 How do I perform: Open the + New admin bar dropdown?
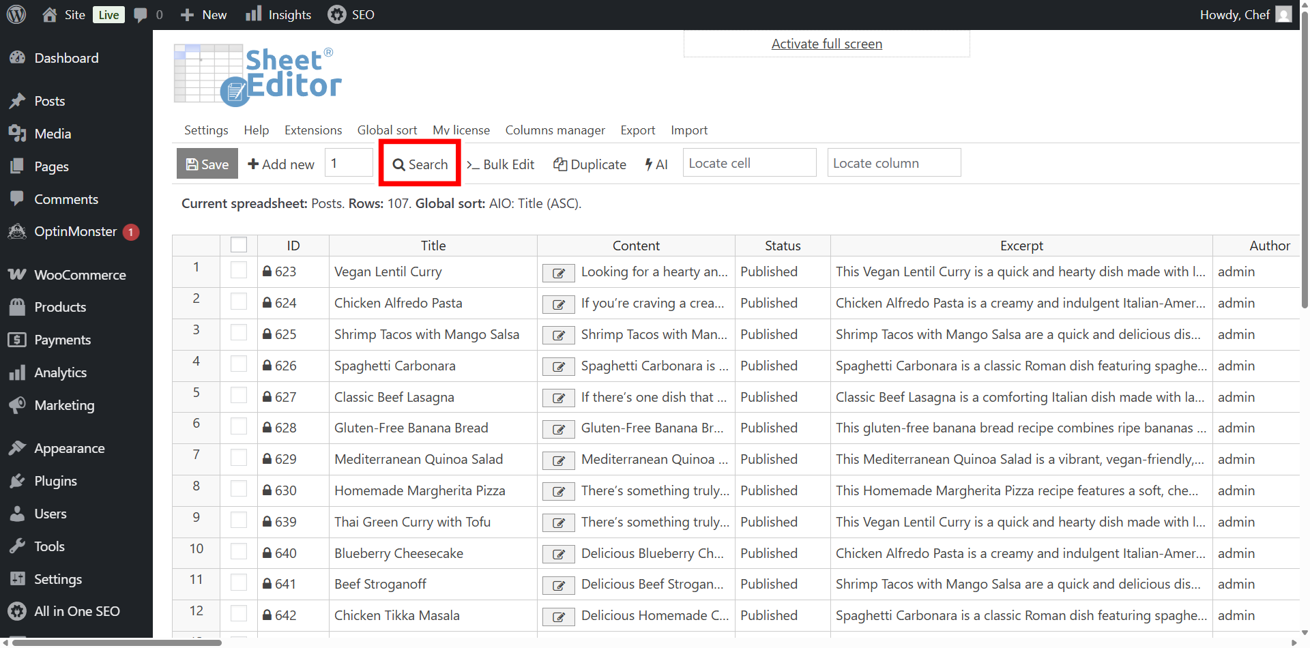tap(204, 14)
